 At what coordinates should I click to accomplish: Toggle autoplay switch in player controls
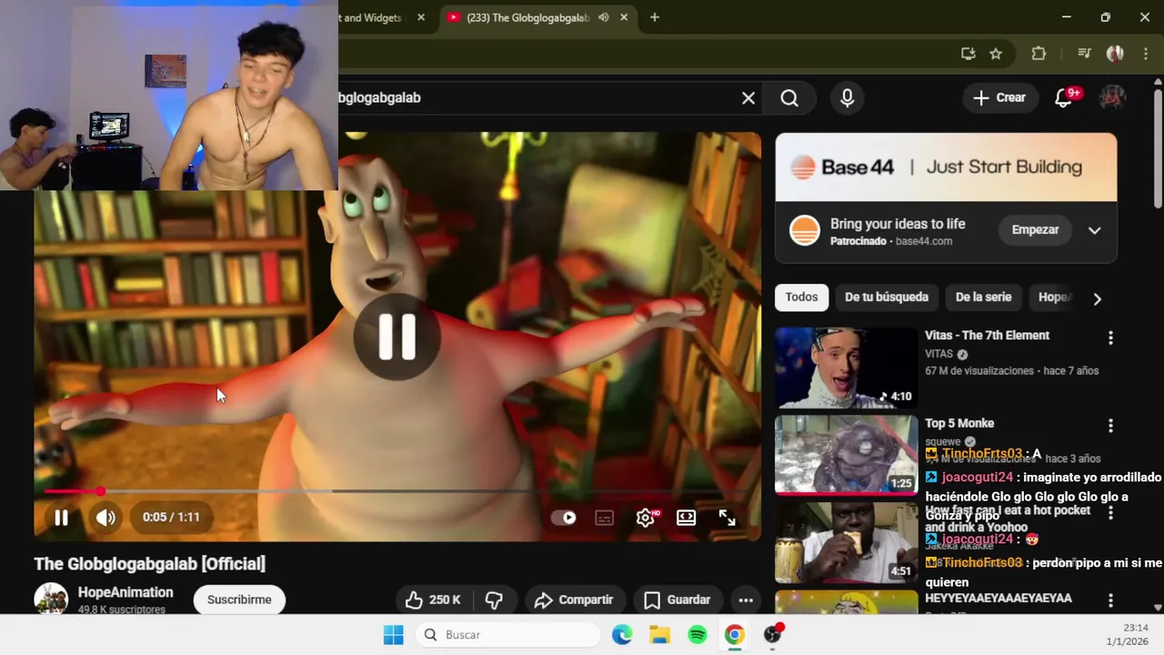pos(564,518)
